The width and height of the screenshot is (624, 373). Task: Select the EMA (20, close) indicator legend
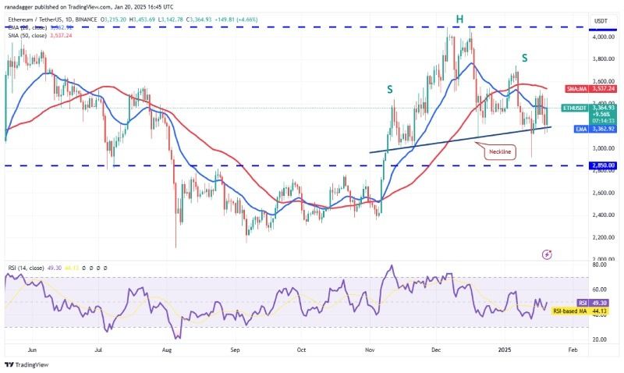tap(28, 27)
